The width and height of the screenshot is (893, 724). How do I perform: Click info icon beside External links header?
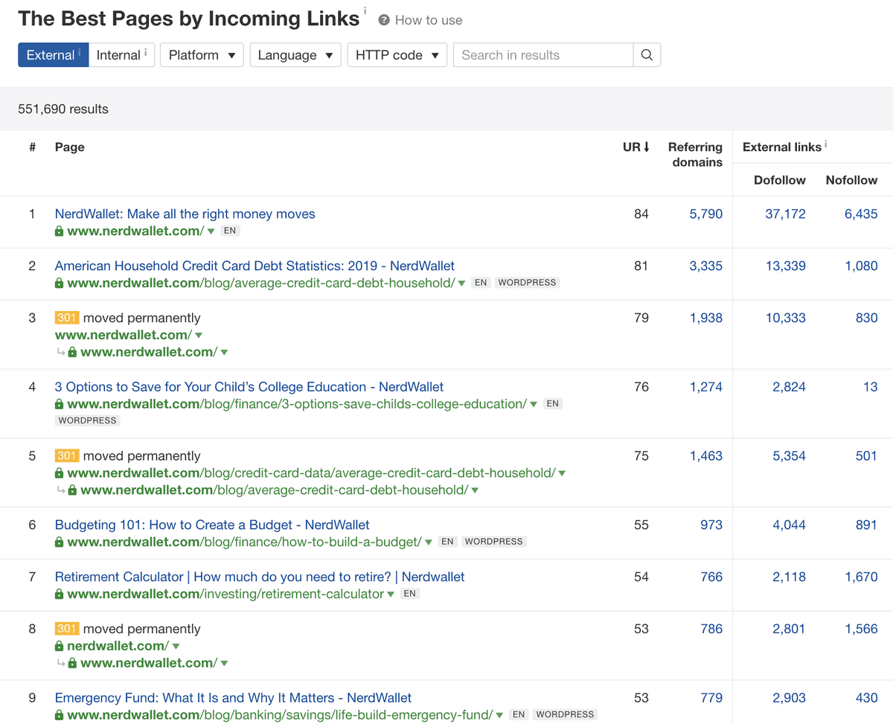click(826, 144)
